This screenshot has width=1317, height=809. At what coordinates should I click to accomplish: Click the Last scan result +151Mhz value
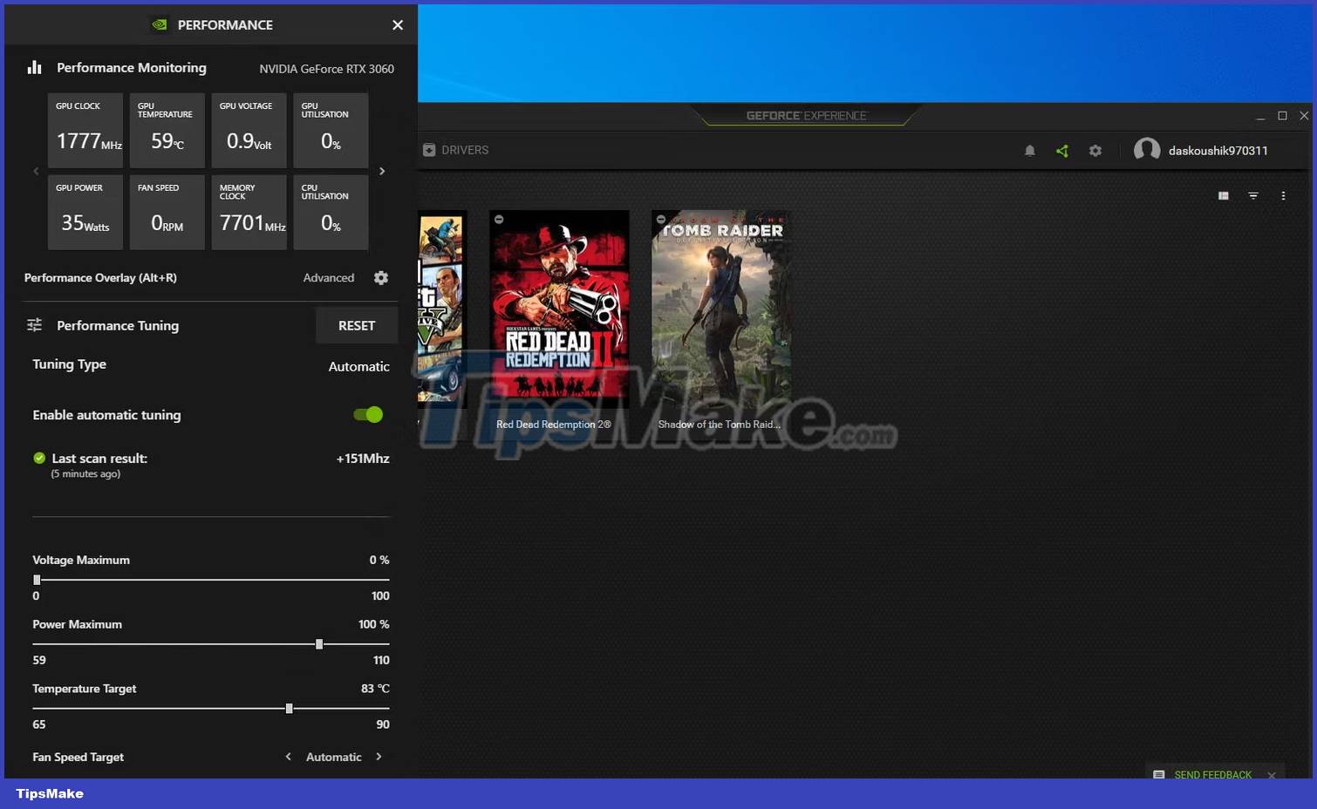click(x=363, y=459)
